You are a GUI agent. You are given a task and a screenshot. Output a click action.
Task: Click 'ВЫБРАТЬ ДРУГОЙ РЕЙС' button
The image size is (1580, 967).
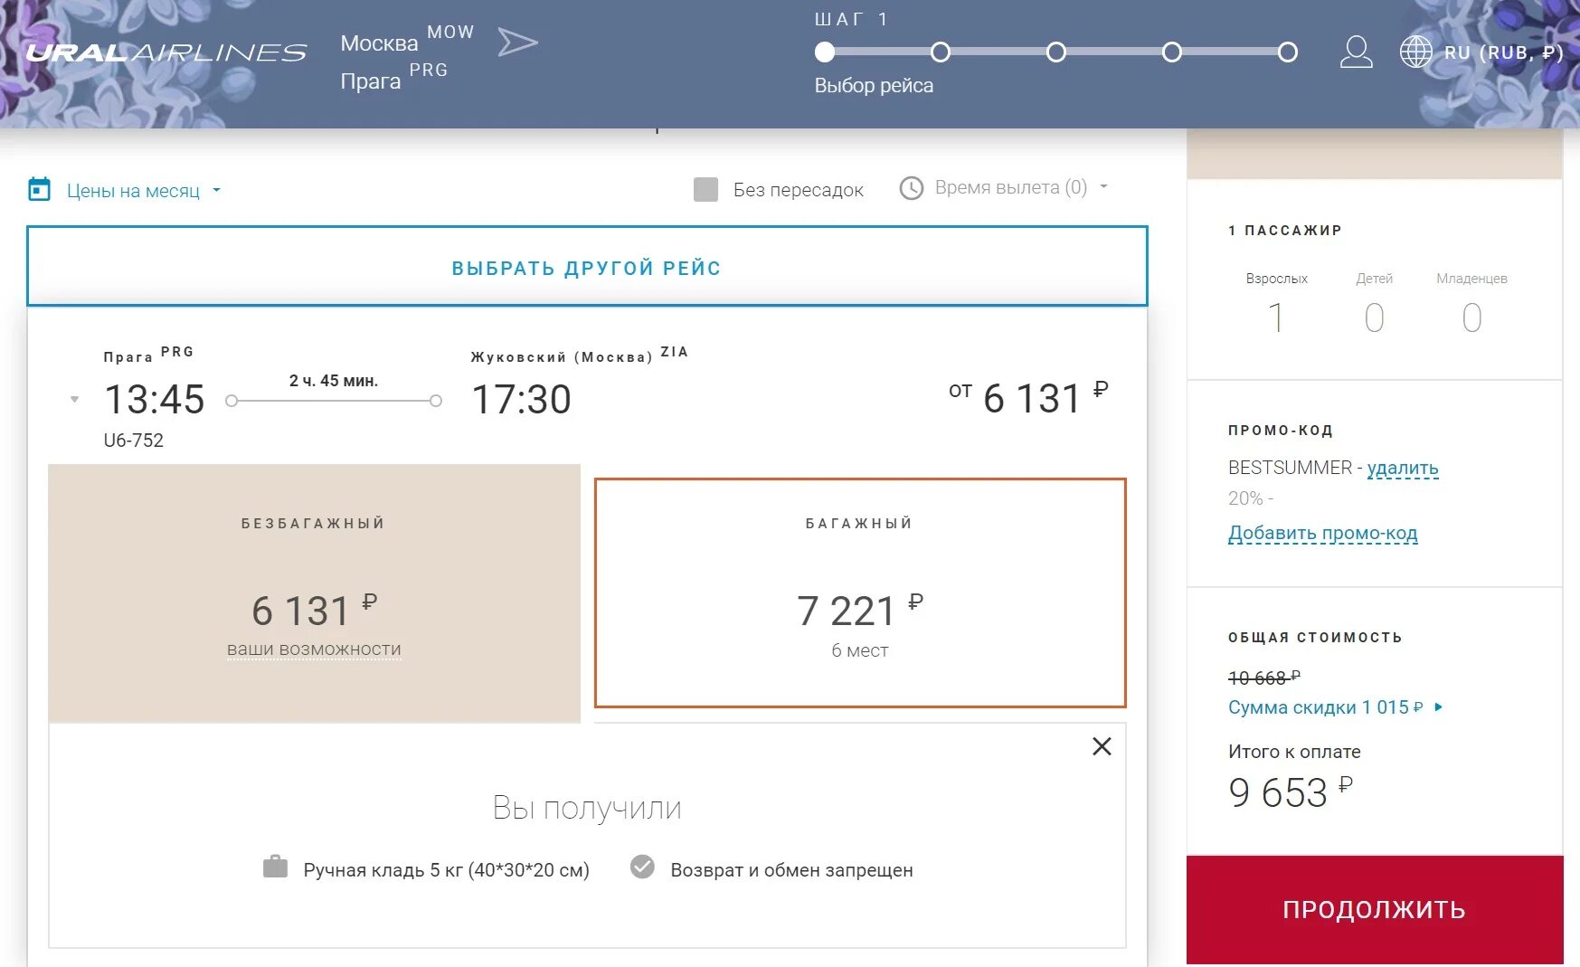tap(587, 266)
